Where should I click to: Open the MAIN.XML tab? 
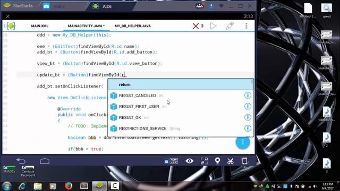(x=40, y=26)
